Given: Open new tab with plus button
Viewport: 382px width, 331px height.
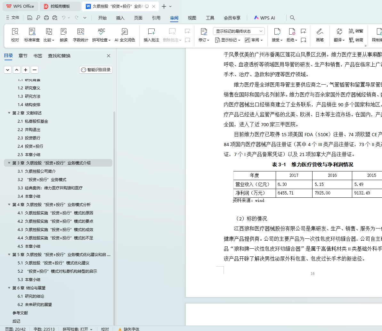Looking at the screenshot, I should pyautogui.click(x=164, y=6).
